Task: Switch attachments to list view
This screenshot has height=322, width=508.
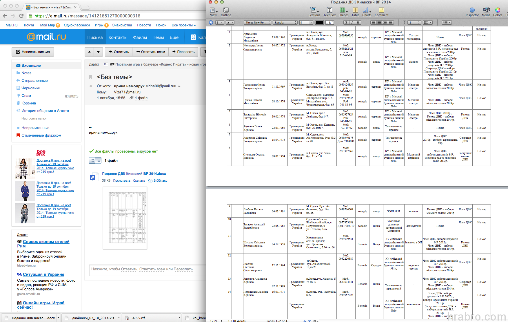Action: (x=98, y=160)
